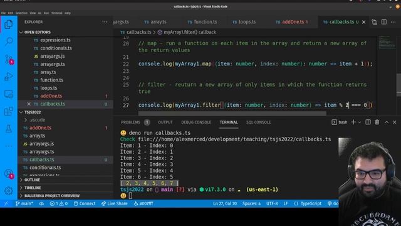
Task: Open the SQL Console panel tab
Action: tap(258, 122)
